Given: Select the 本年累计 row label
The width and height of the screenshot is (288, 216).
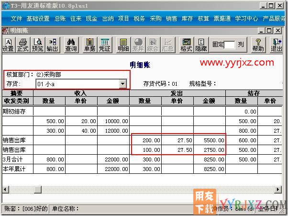Looking at the screenshot, I should (x=14, y=169).
